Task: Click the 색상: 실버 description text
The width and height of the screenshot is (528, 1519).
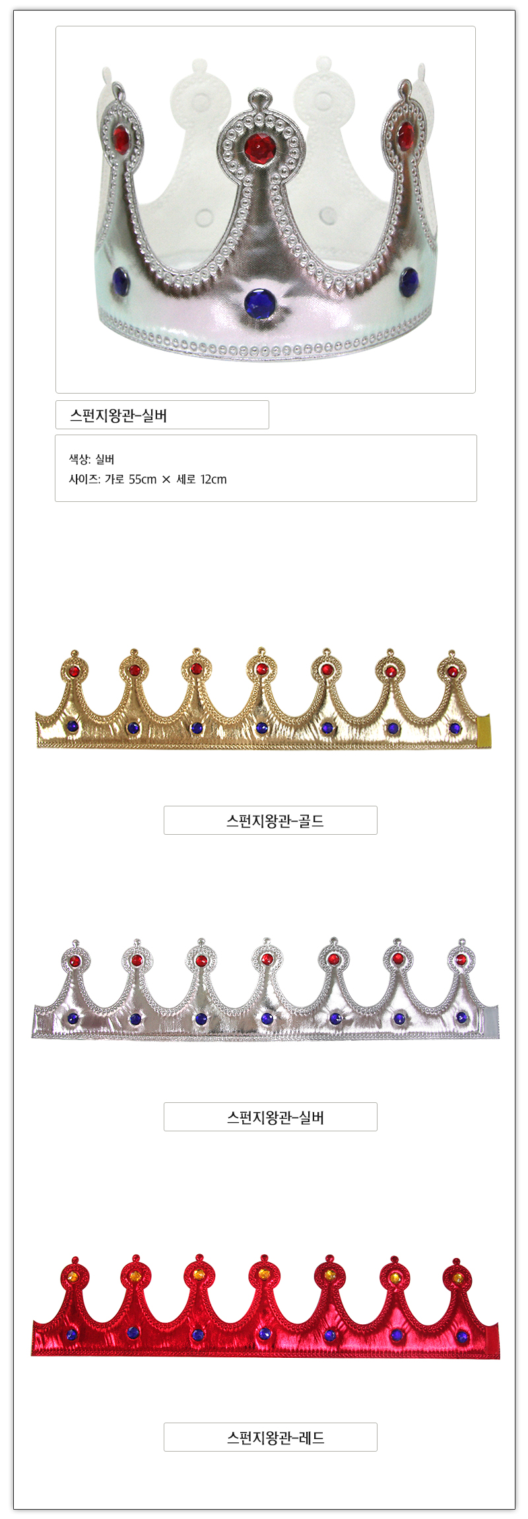Action: point(92,459)
